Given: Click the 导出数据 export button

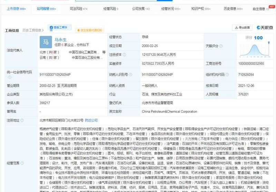Looking at the screenshot, I should 242,28.
